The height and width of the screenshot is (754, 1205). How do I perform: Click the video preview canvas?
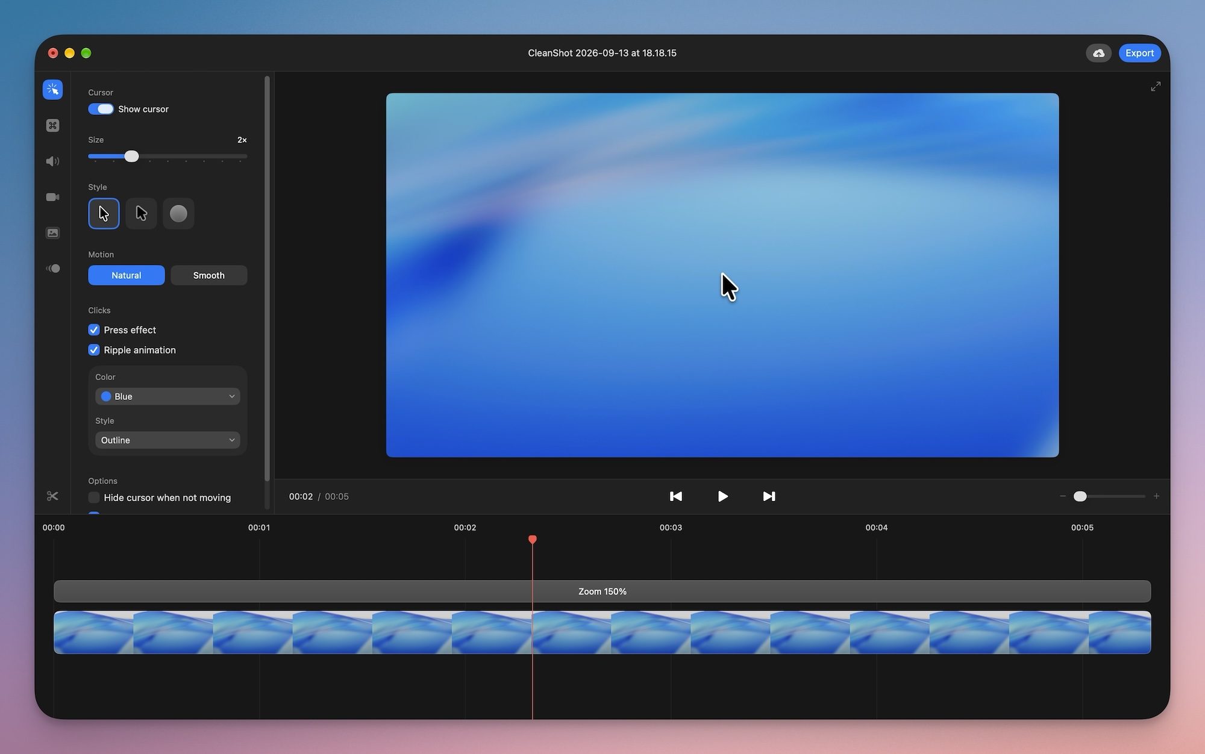pyautogui.click(x=722, y=275)
